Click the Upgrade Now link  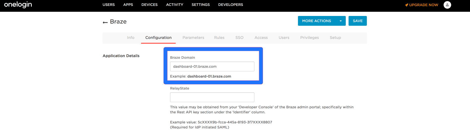423,5
